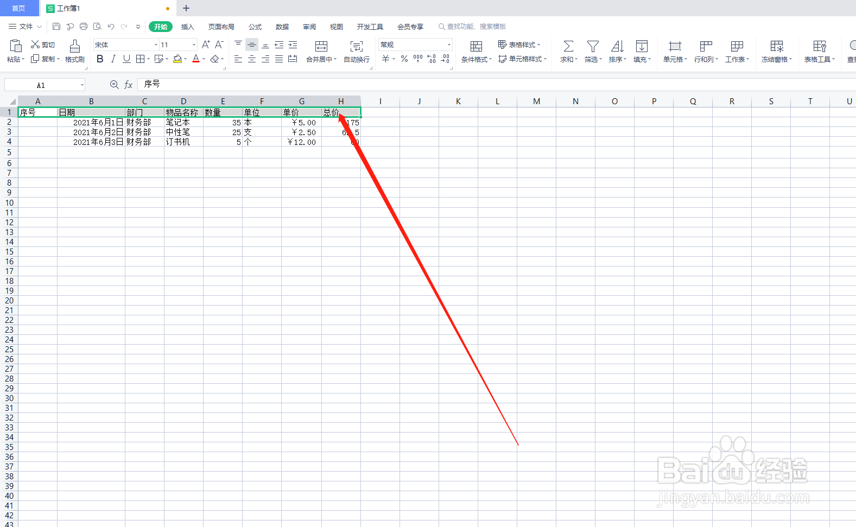856x527 pixels.
Task: Click the search box 查找功能、搜索模板
Action: (x=472, y=27)
